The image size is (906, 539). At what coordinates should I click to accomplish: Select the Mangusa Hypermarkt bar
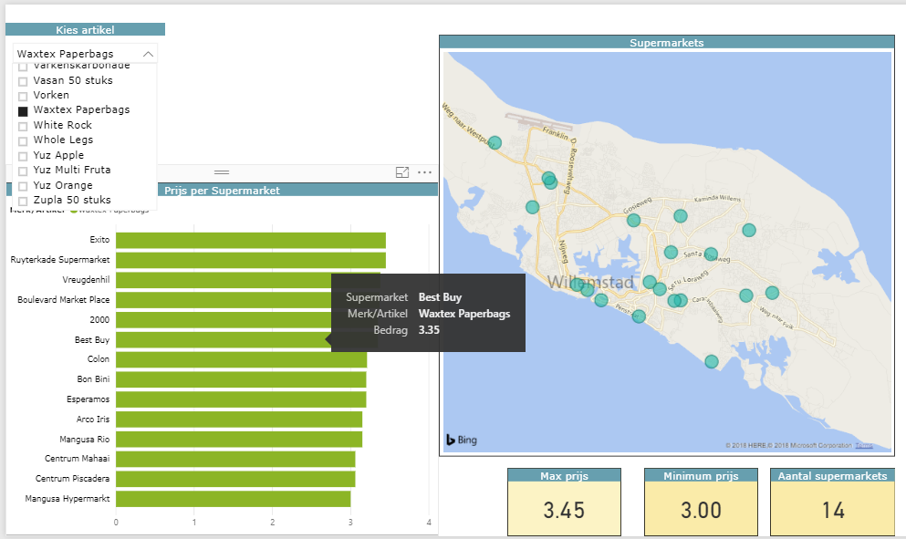[x=234, y=499]
